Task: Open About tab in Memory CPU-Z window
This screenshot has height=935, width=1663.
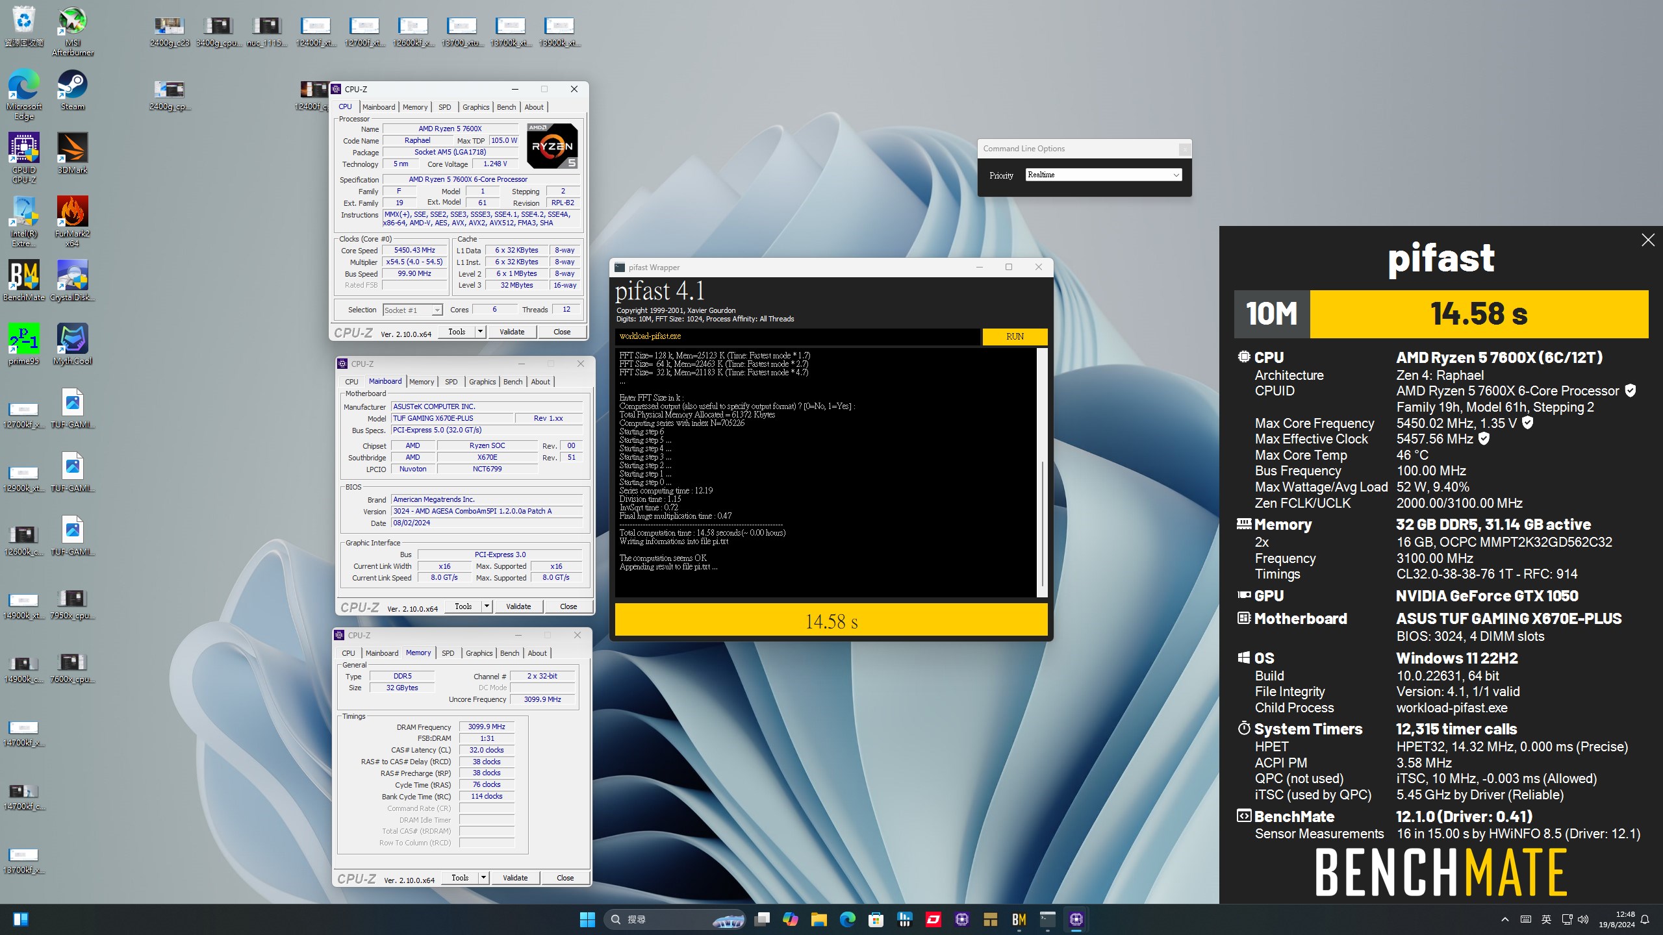Action: click(x=537, y=653)
